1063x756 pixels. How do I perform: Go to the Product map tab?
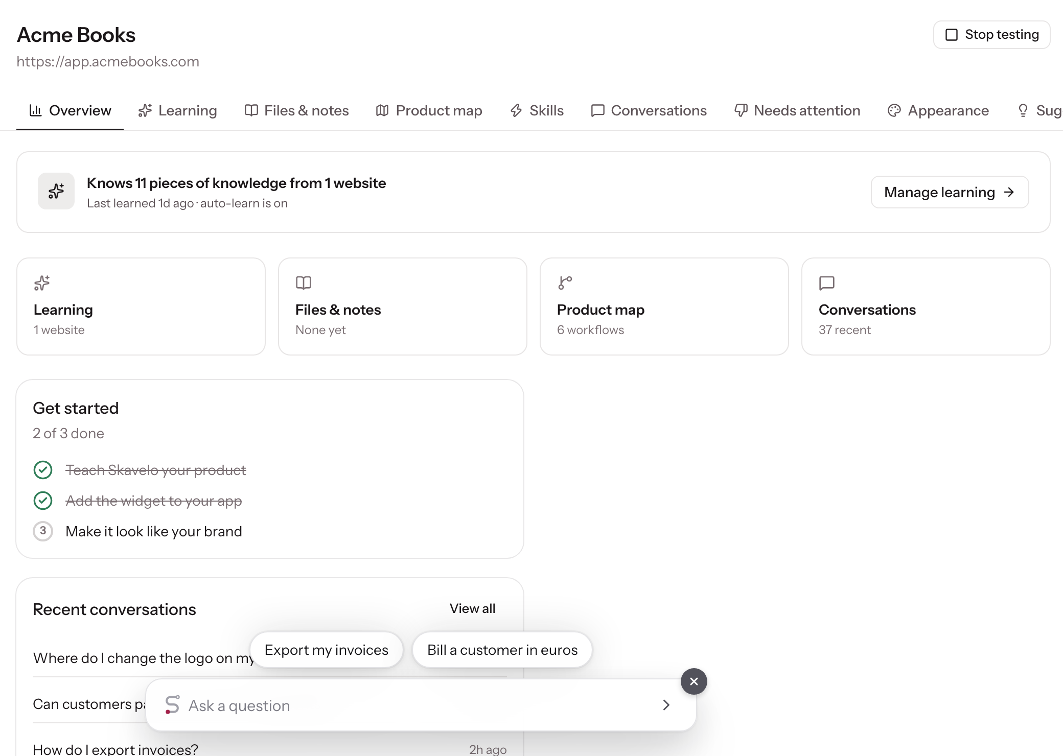(x=429, y=110)
